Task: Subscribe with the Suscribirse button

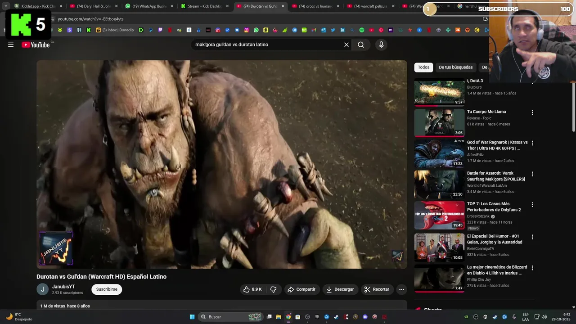Action: click(x=107, y=289)
